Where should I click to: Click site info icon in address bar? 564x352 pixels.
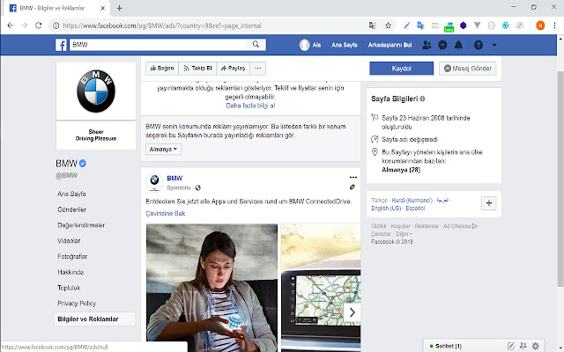(x=56, y=26)
